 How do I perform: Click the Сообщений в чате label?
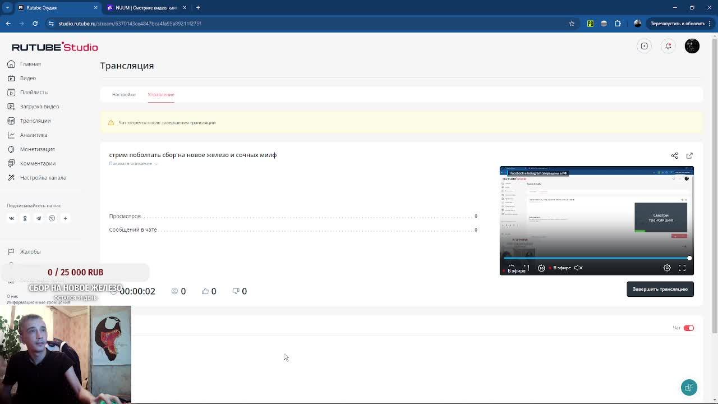click(133, 229)
